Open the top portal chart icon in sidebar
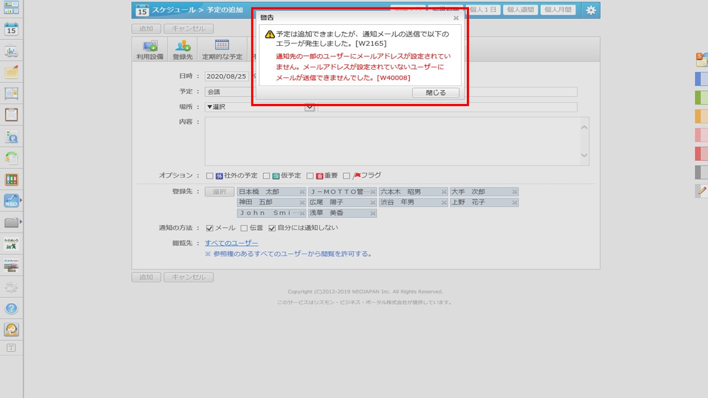 pyautogui.click(x=12, y=7)
